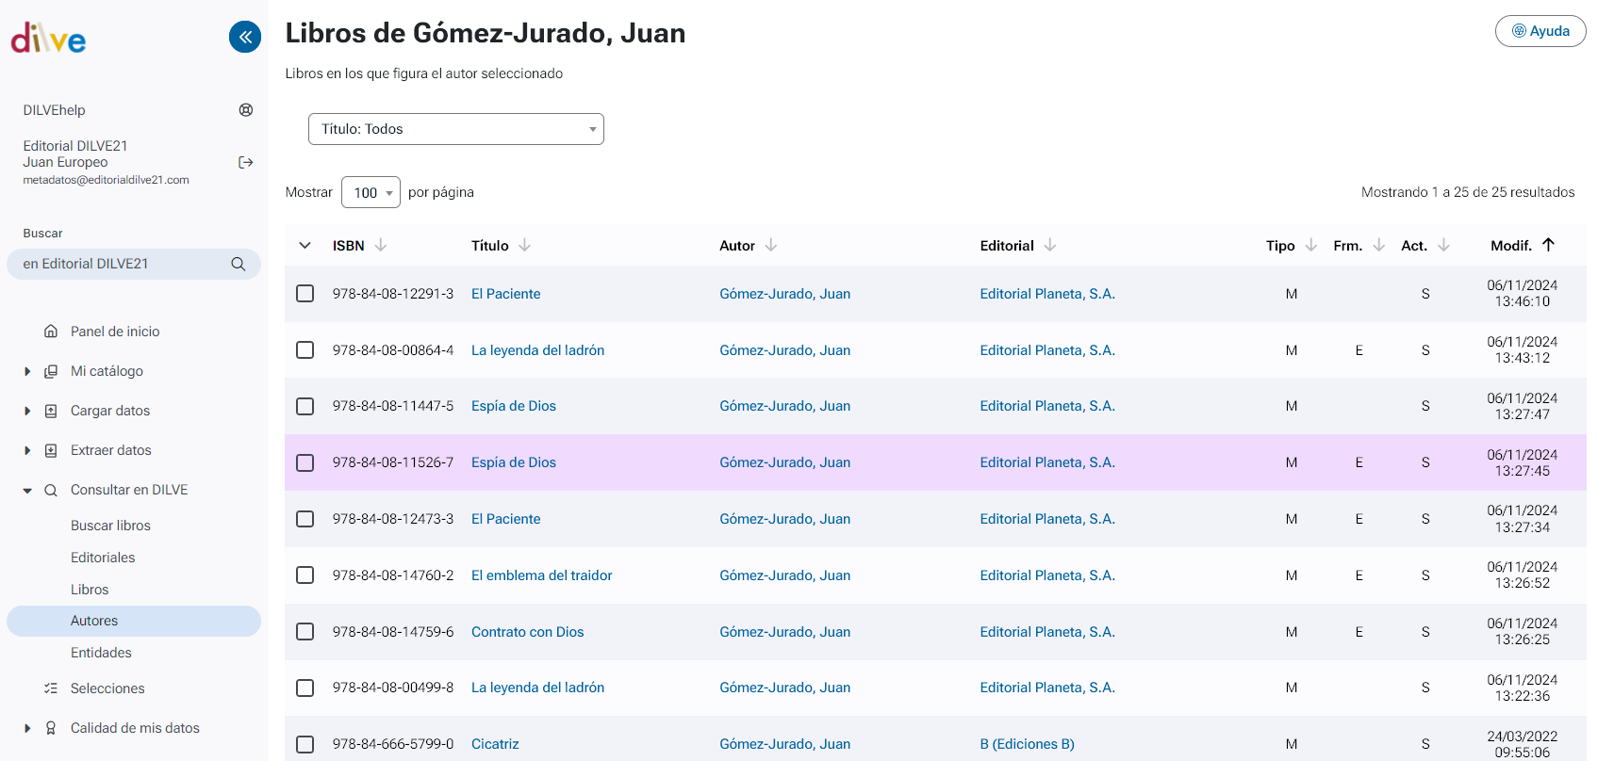Screen dimensions: 1598x761
Task: Open El emblema del traidor link
Action: 542,575
